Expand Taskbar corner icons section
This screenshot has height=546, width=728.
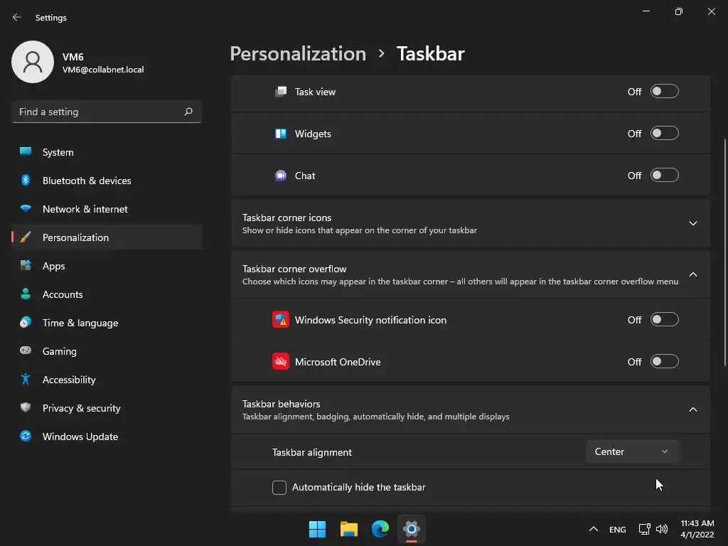click(692, 223)
